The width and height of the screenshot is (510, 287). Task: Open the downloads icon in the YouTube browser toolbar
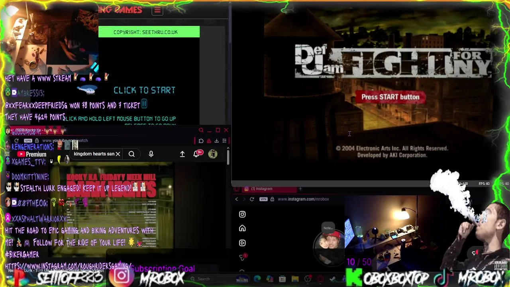[216, 141]
